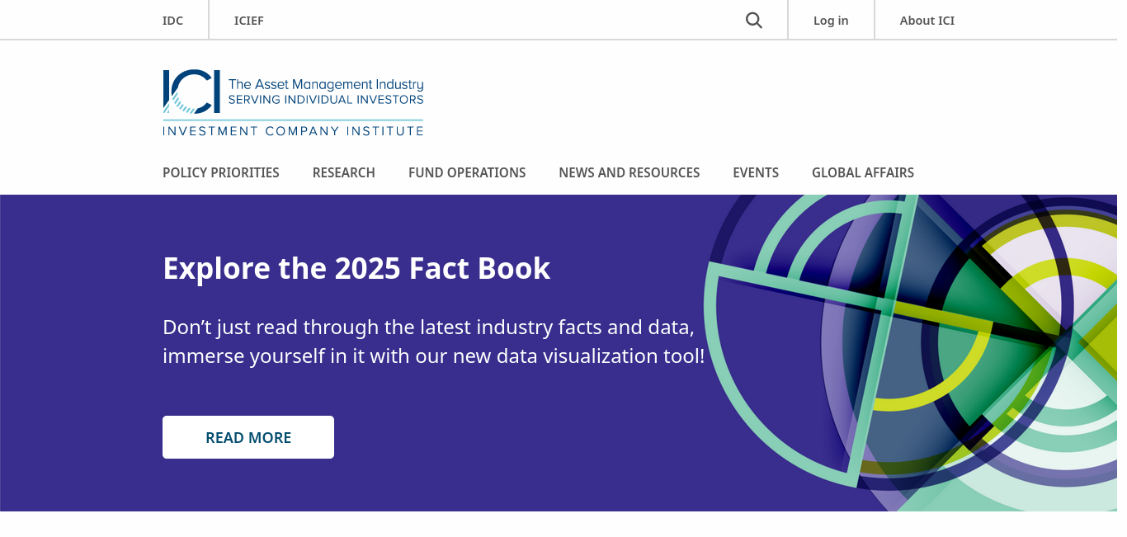
Task: Open the search magnifier icon
Action: tap(754, 21)
